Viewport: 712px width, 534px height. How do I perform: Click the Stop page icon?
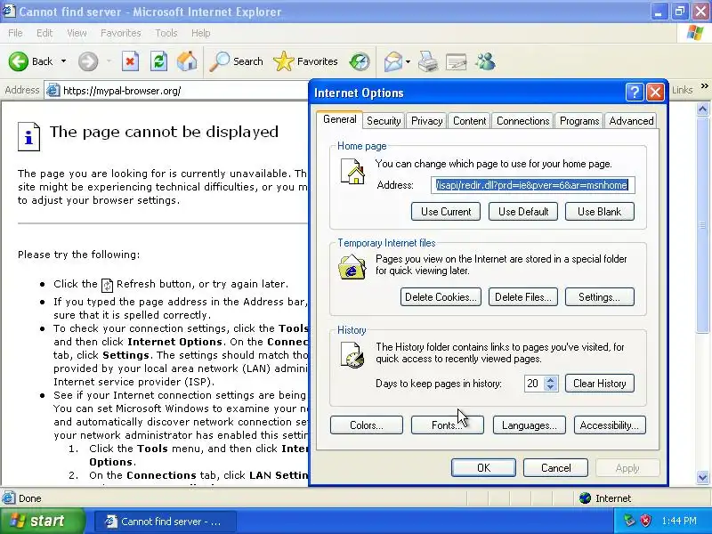coord(130,61)
